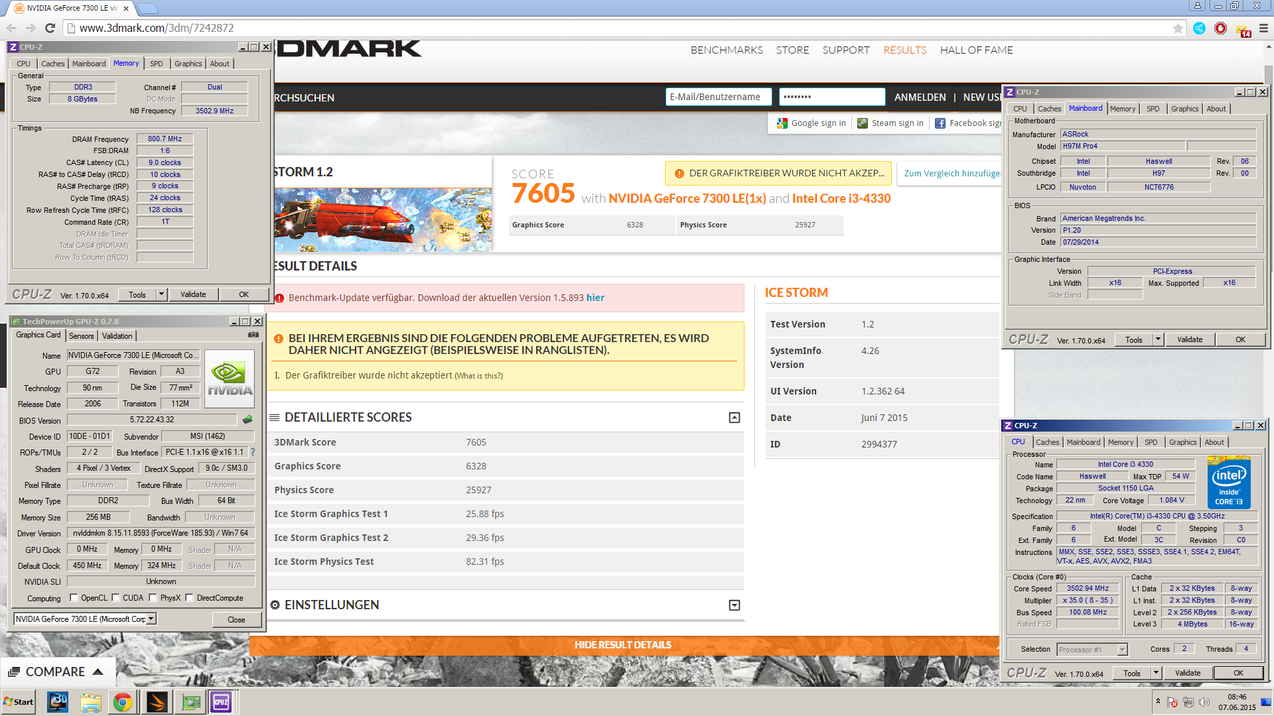Show hidden tray icons arrow
Viewport: 1274px width, 716px height.
tap(1158, 701)
